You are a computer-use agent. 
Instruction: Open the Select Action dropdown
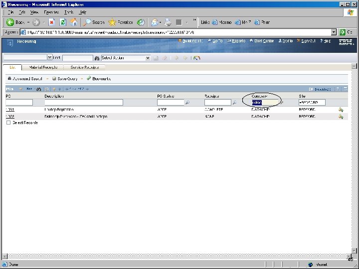148,58
